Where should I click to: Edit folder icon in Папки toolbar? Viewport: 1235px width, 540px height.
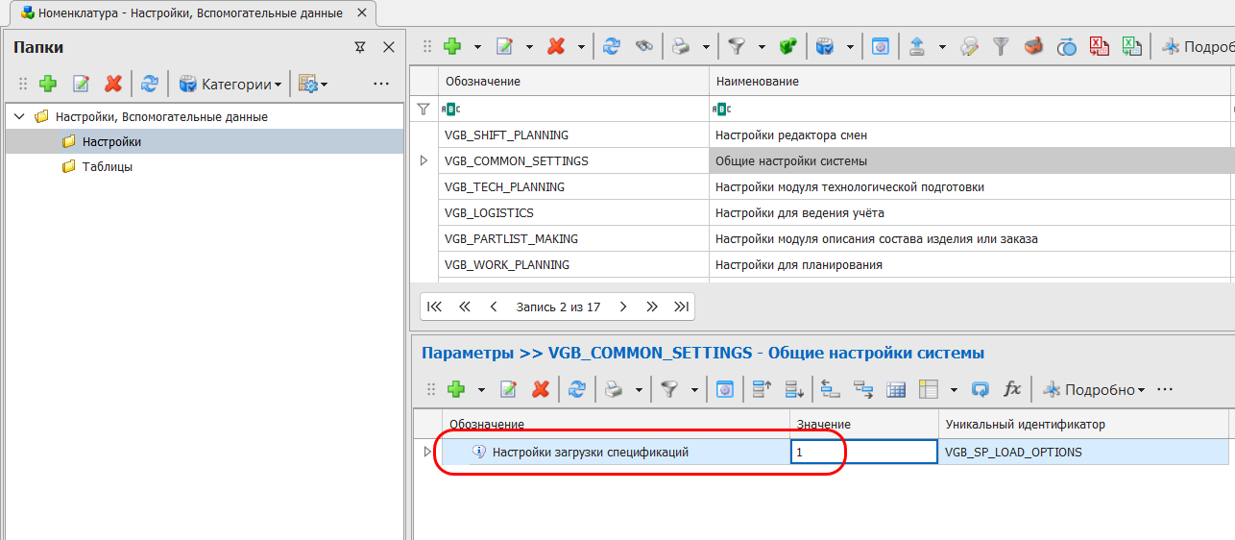[82, 85]
